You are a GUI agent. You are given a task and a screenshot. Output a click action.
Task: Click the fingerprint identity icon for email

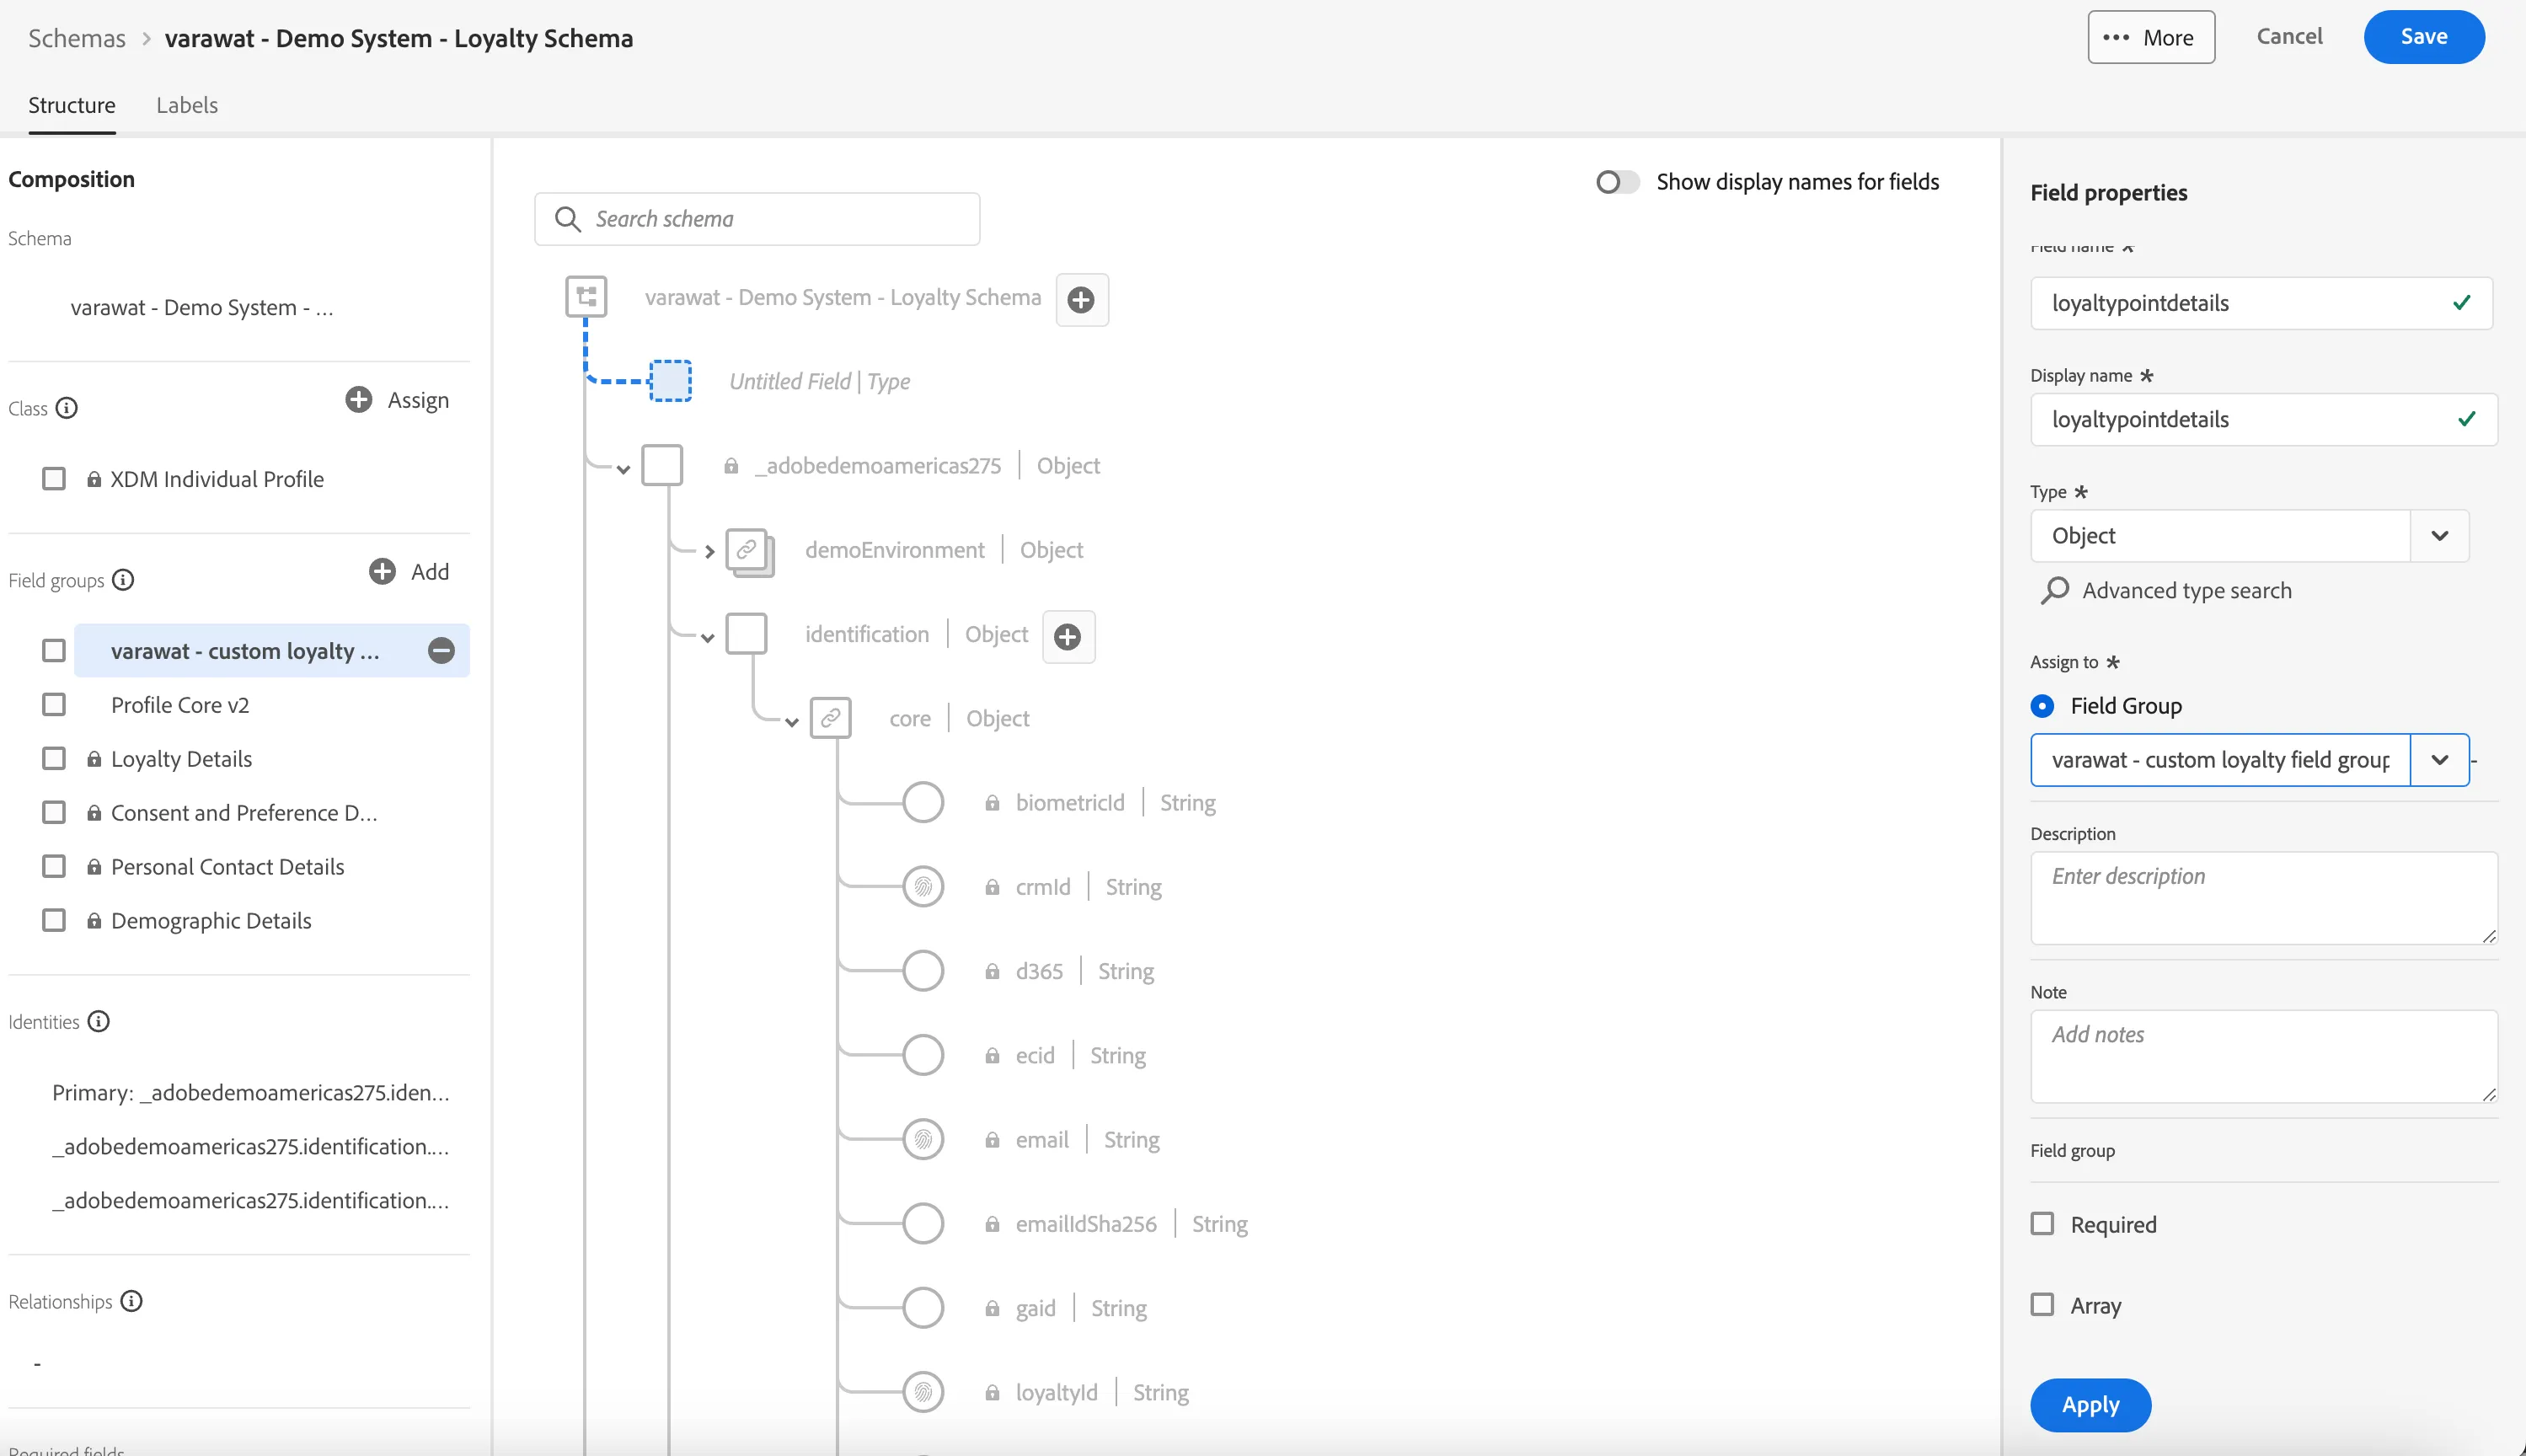click(923, 1139)
